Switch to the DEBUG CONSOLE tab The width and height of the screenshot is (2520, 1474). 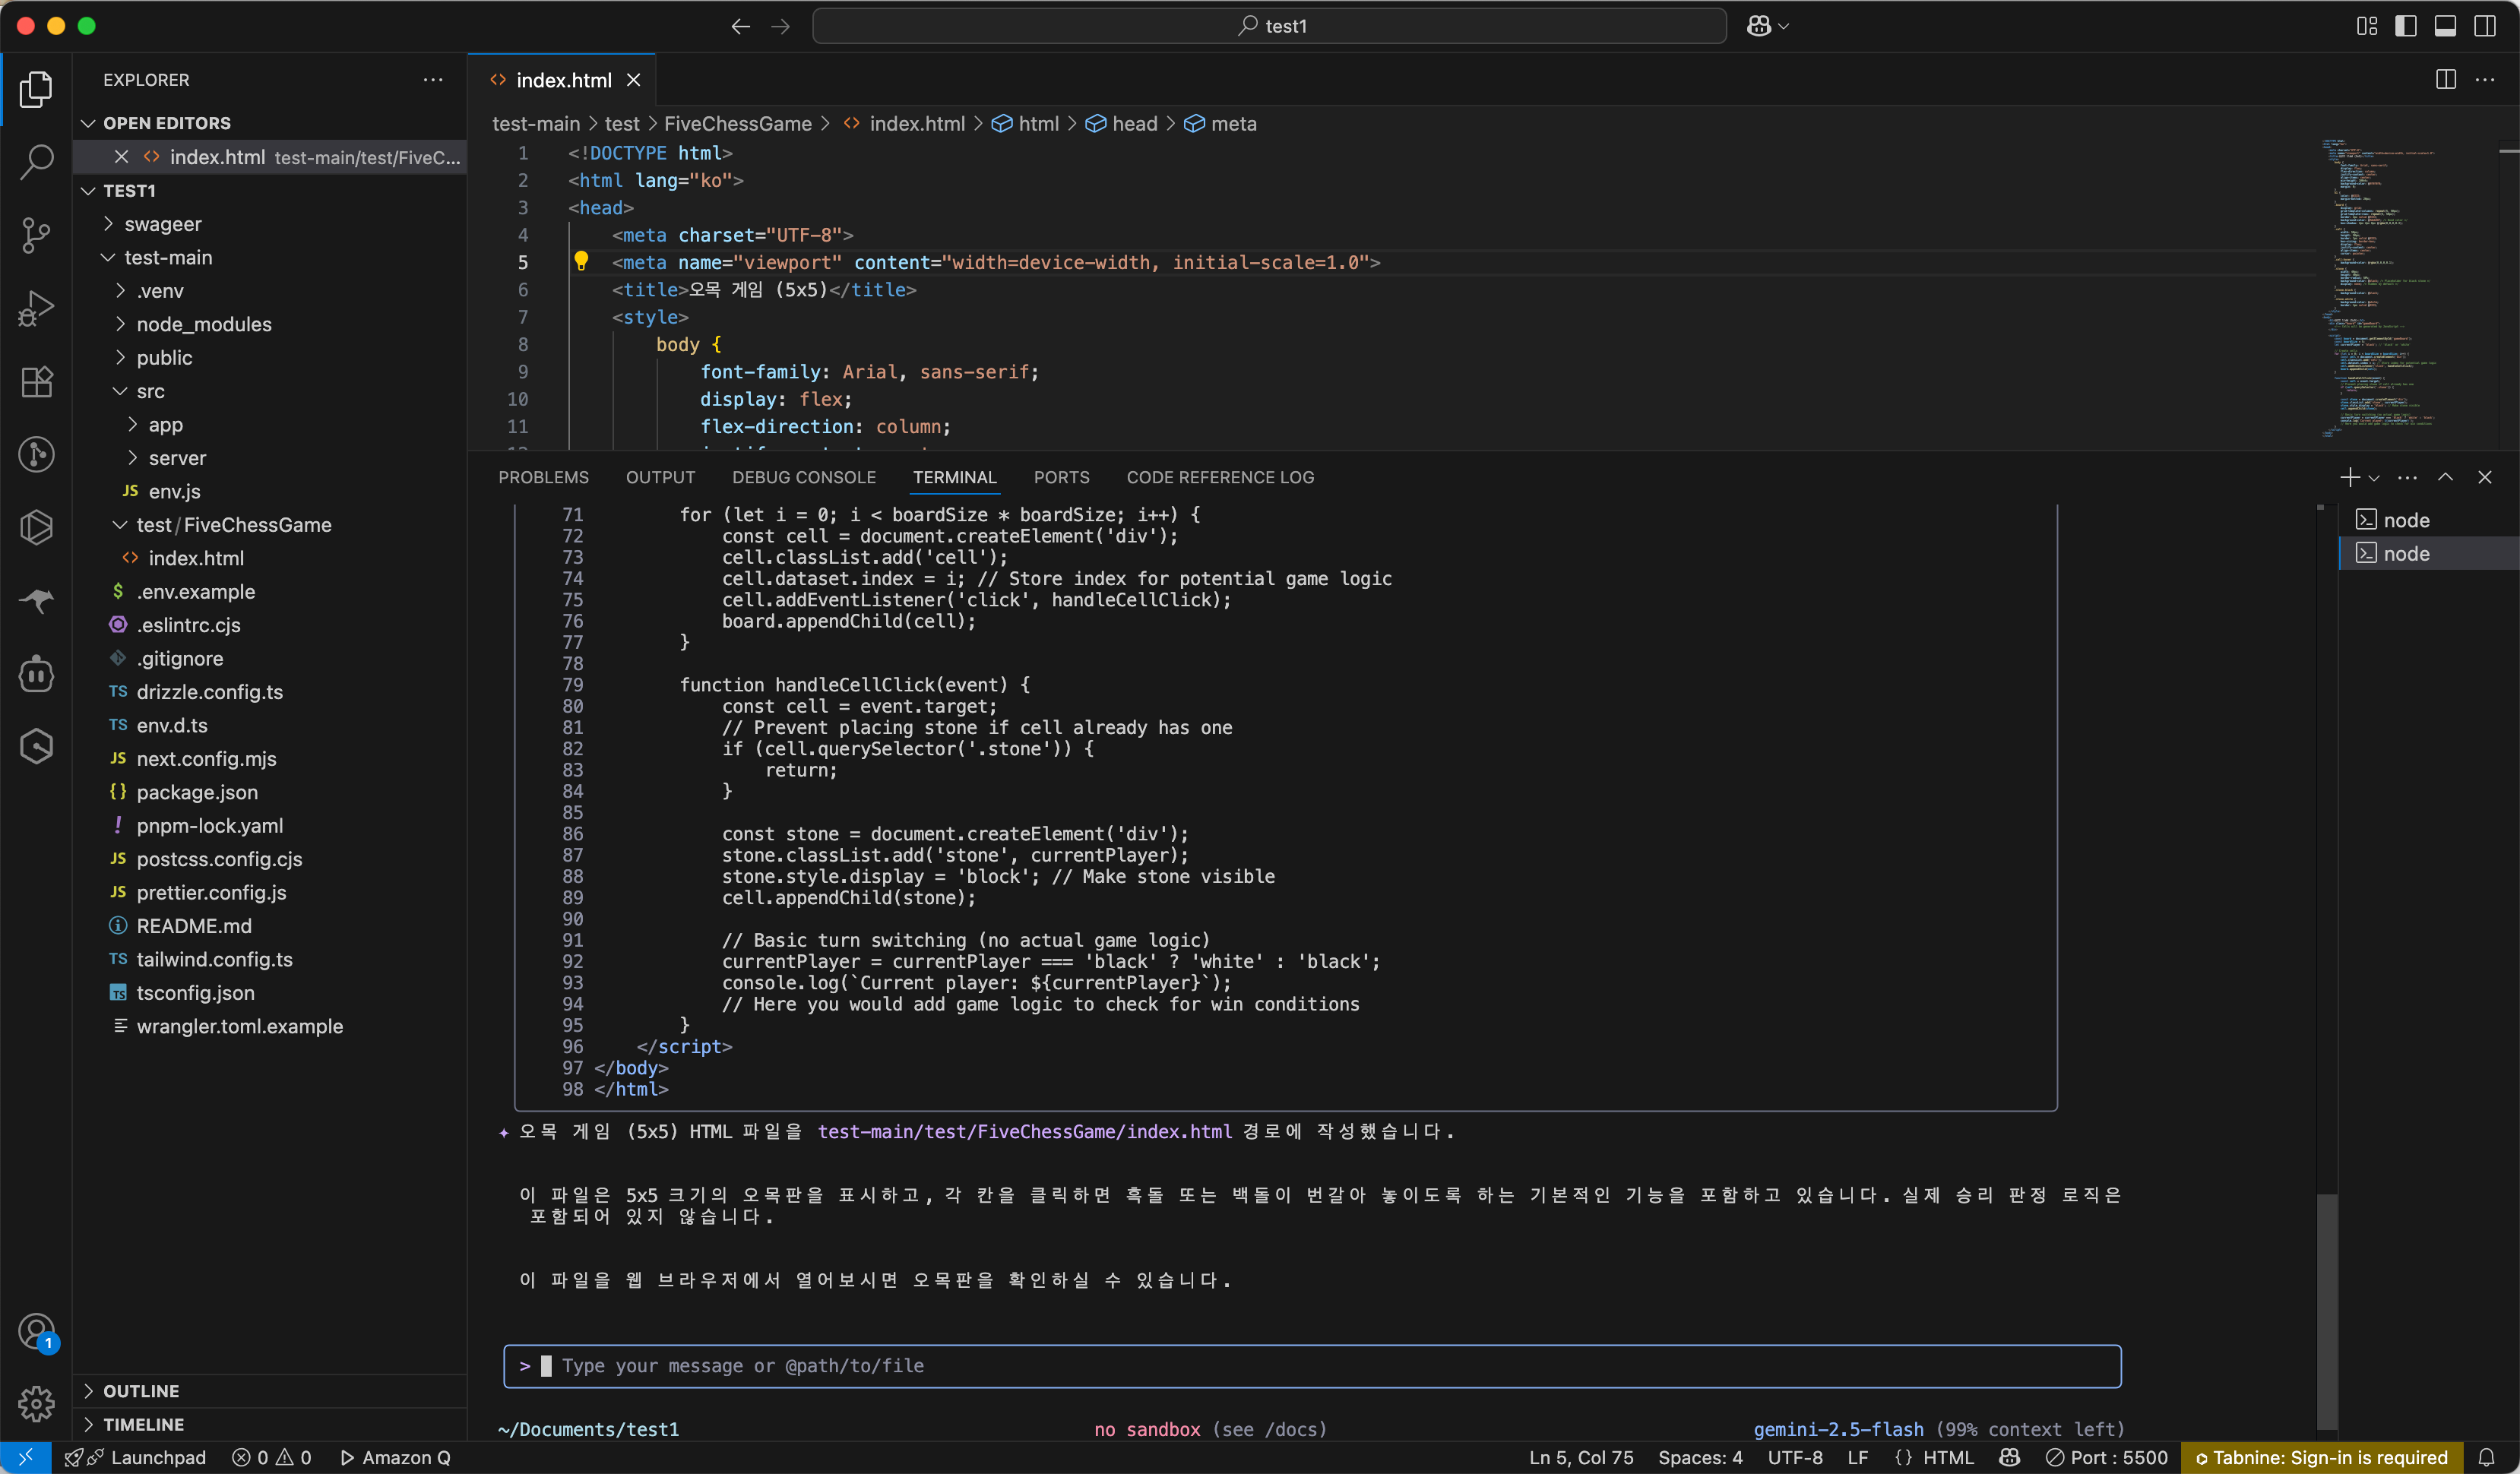(x=803, y=477)
